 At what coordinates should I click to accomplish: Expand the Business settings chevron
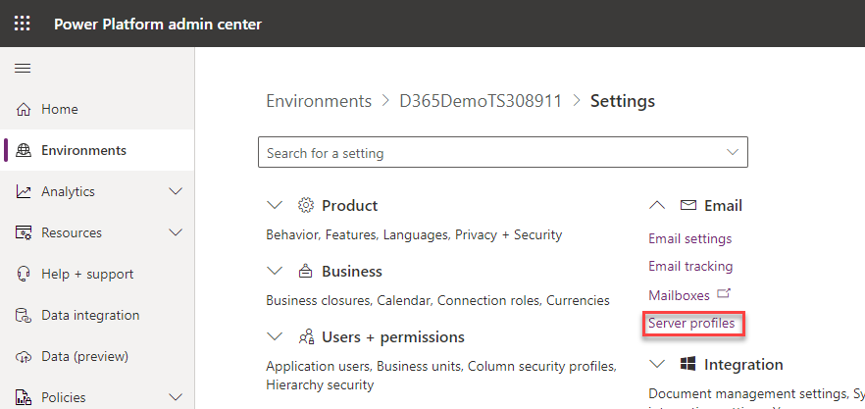point(275,271)
